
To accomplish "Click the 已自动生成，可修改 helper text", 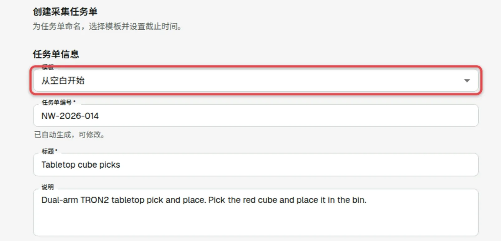I will [69, 135].
